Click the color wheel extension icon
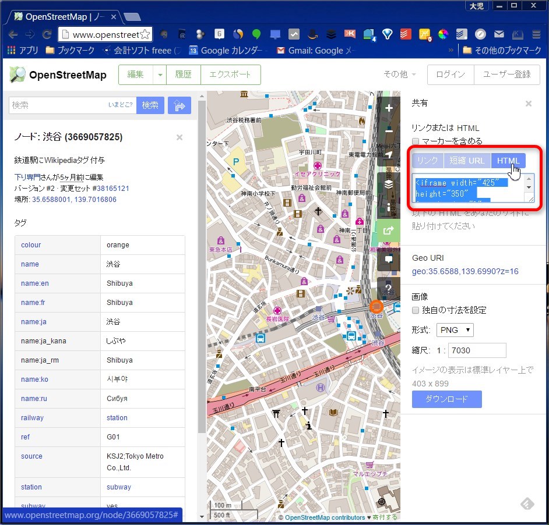 443,34
